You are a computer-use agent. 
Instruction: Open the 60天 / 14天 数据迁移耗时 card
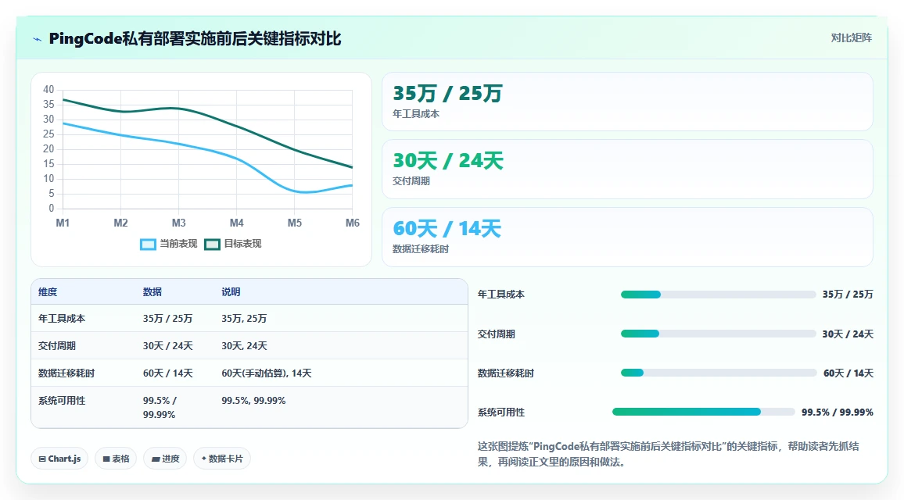click(627, 237)
